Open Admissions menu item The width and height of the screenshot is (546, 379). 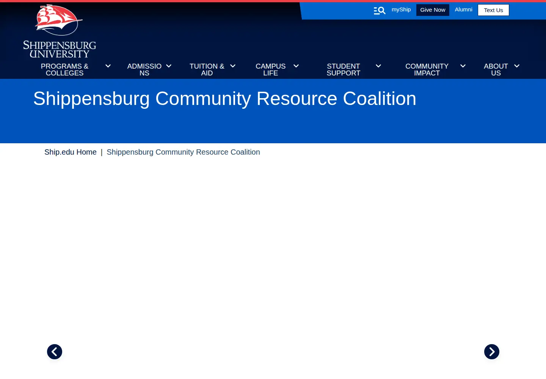(x=144, y=70)
